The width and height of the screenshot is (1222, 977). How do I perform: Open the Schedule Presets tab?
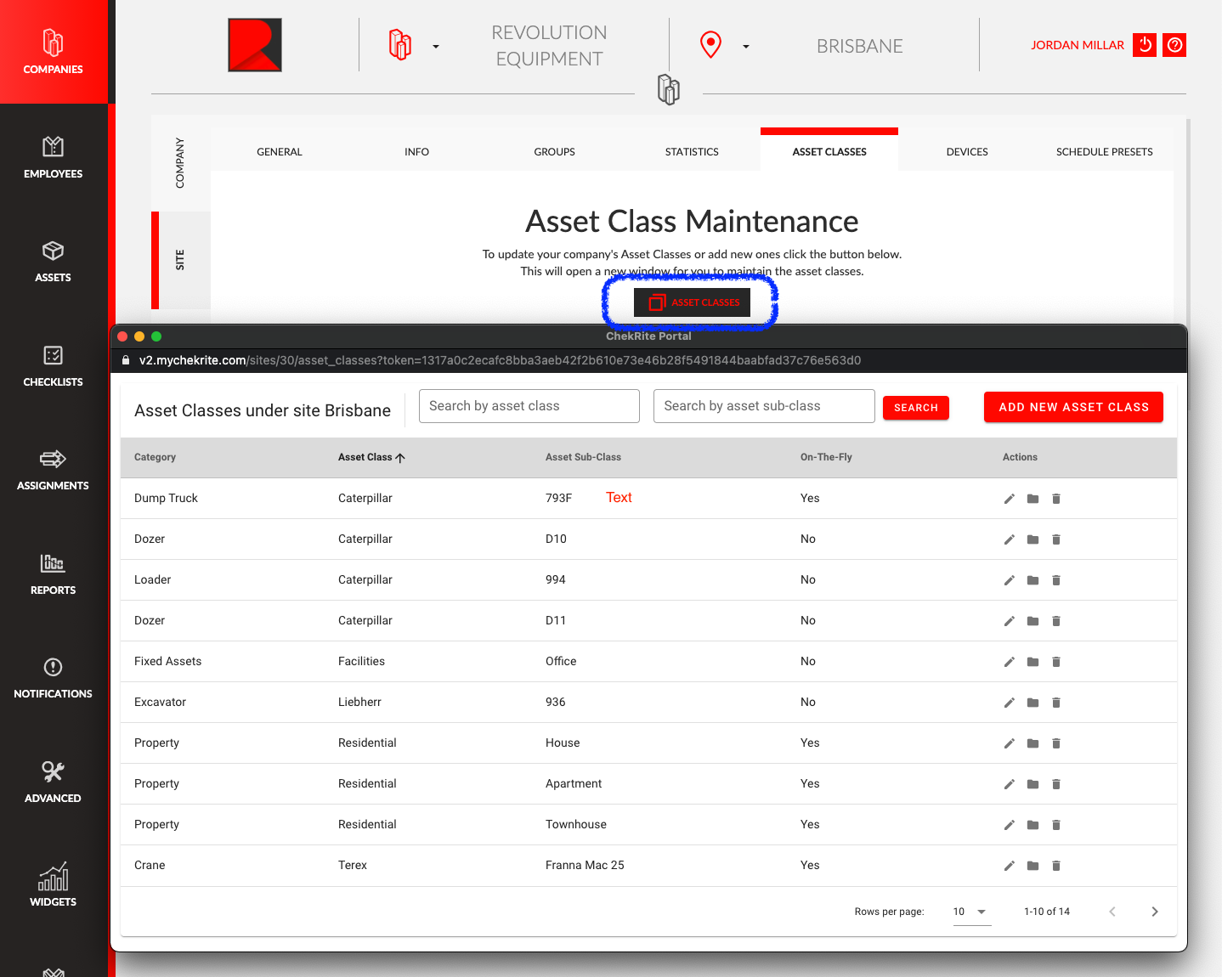1104,152
